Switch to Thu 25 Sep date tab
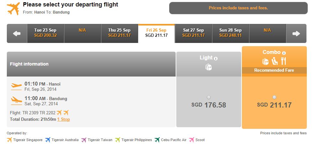Viewport: 312px width, 144px height. [x=119, y=33]
